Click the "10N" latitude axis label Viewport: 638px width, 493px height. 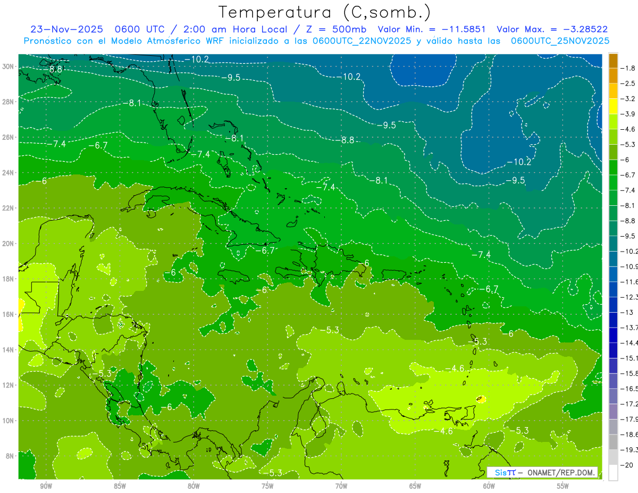tap(9, 420)
